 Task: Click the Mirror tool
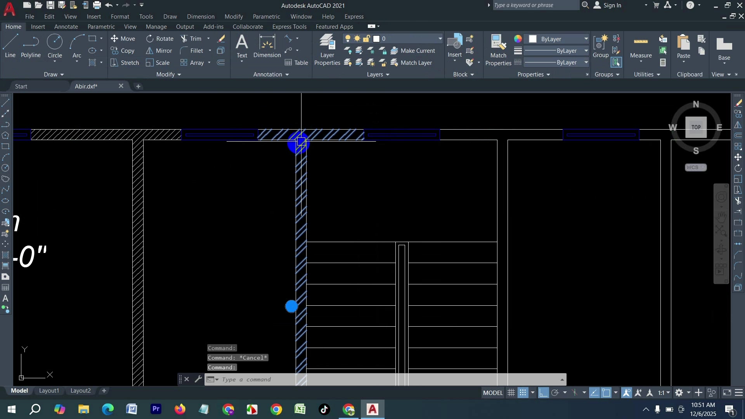[159, 50]
